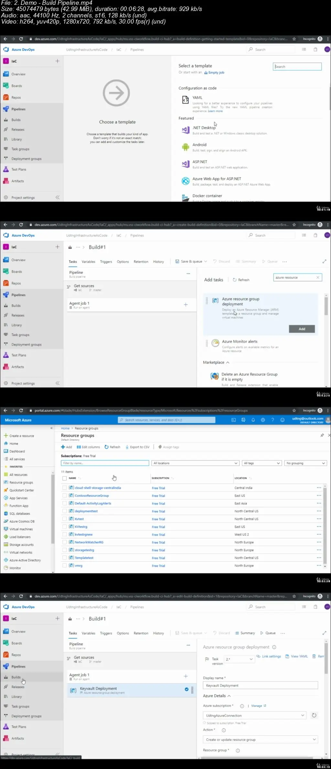Click Link settings in task details

(x=269, y=656)
